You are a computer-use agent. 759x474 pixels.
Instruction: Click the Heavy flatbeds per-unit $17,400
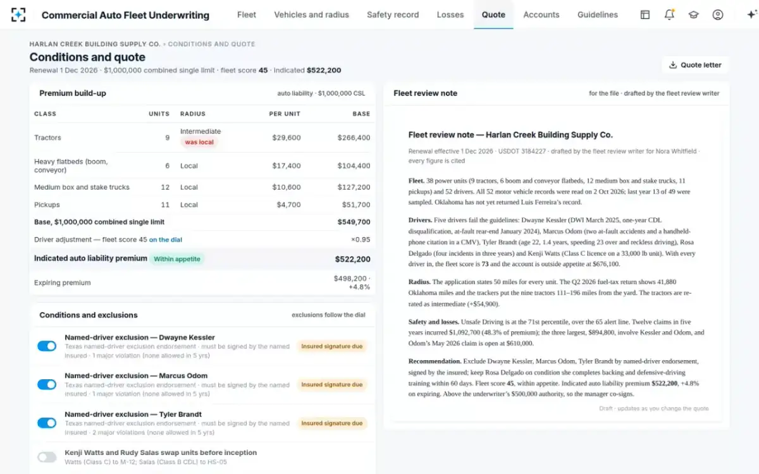[x=287, y=166]
